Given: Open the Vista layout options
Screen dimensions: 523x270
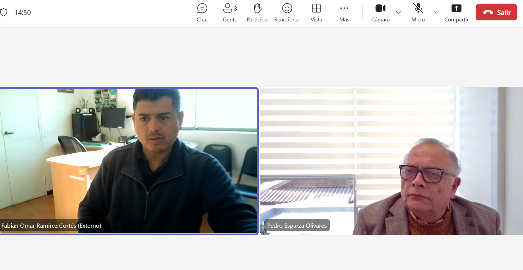Looking at the screenshot, I should (x=316, y=13).
